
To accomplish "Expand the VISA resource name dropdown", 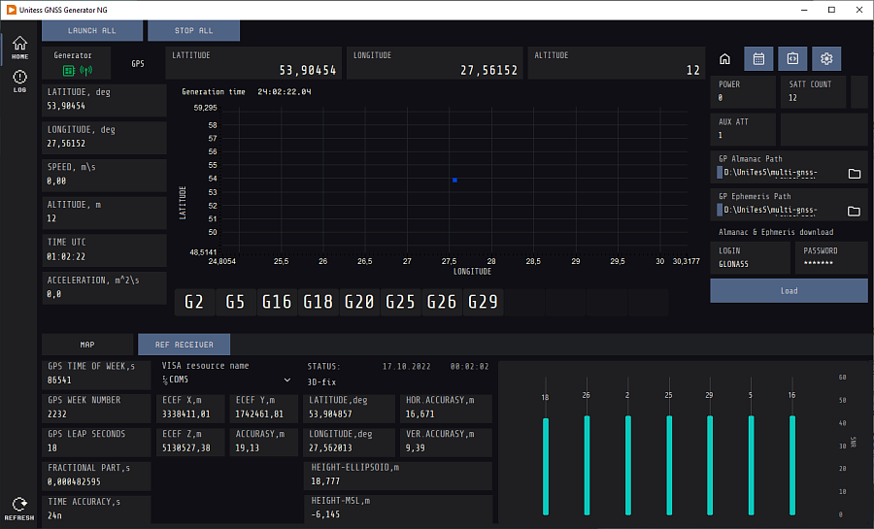I will tap(287, 380).
